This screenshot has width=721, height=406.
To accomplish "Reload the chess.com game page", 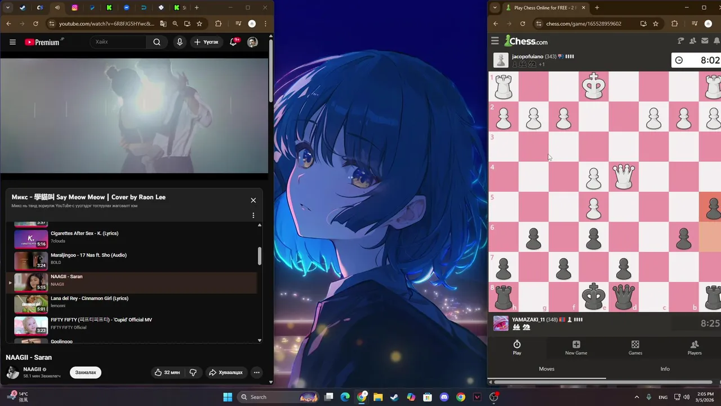I will [523, 24].
